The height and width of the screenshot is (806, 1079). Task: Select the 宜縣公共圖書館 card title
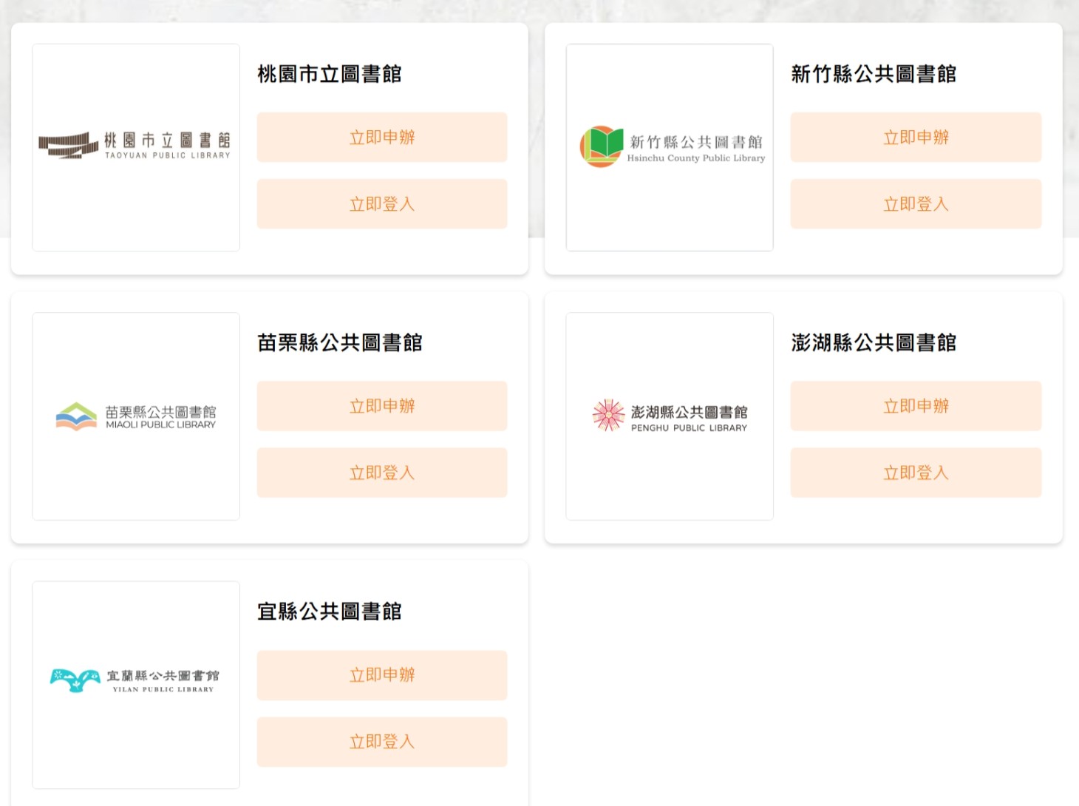[x=330, y=612]
